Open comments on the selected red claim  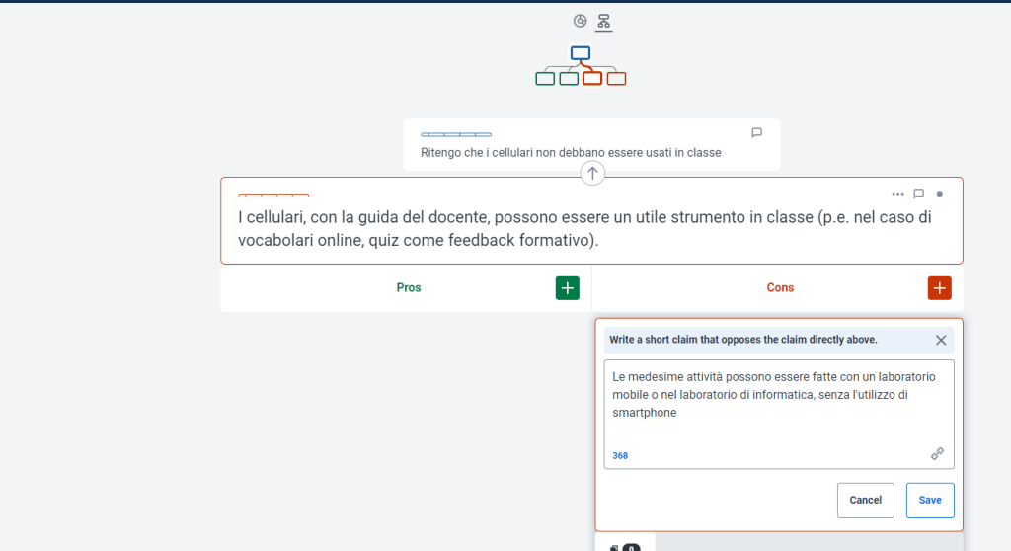(x=918, y=194)
